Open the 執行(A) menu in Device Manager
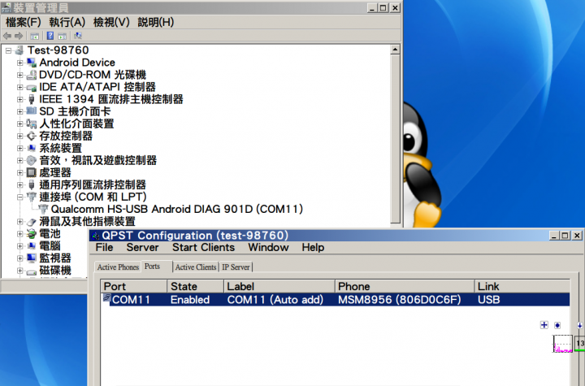 coord(67,23)
